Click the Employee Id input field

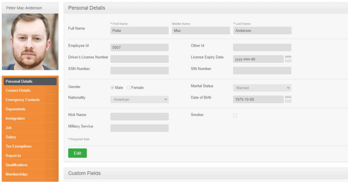tap(139, 48)
